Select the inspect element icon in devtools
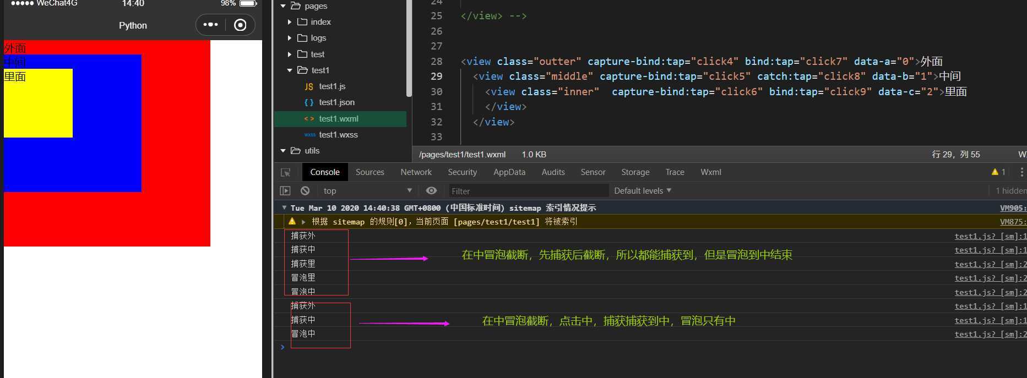 [x=286, y=172]
